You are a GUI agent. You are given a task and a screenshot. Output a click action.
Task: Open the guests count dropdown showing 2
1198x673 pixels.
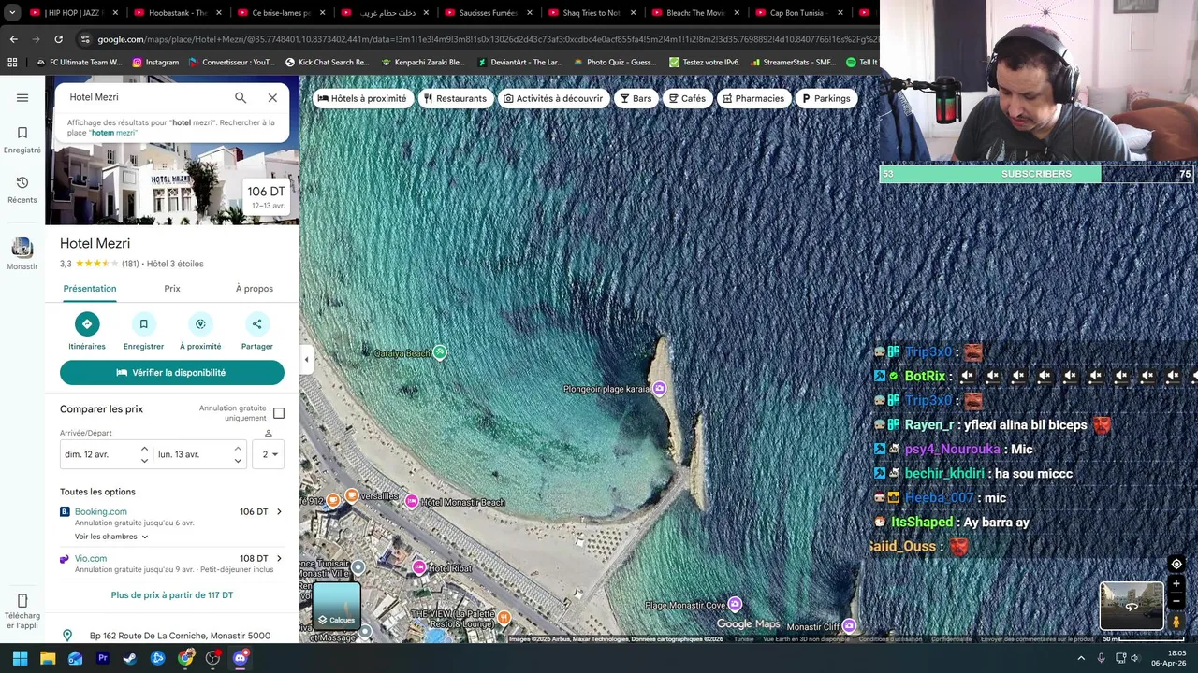269,454
